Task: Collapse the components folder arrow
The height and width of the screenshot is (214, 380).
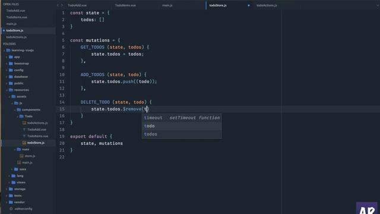Action: tap(15, 110)
